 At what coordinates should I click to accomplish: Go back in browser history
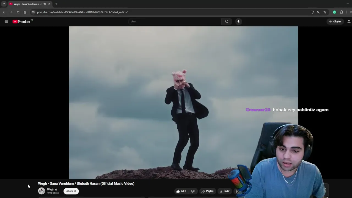[4, 12]
